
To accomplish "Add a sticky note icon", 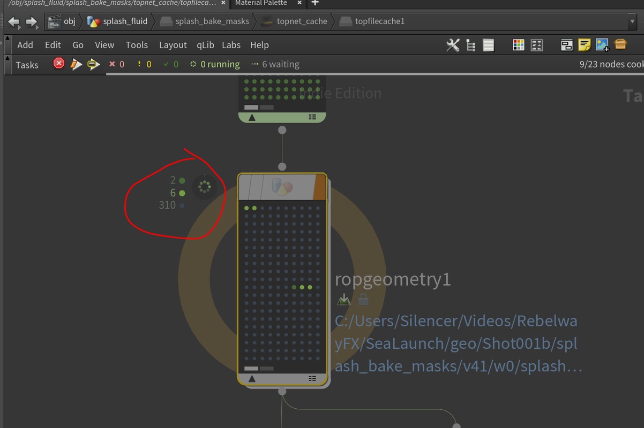I will tap(585, 45).
